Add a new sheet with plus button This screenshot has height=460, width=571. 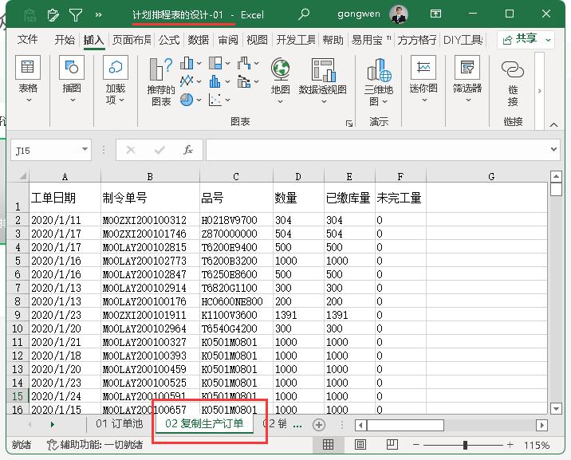(x=319, y=425)
